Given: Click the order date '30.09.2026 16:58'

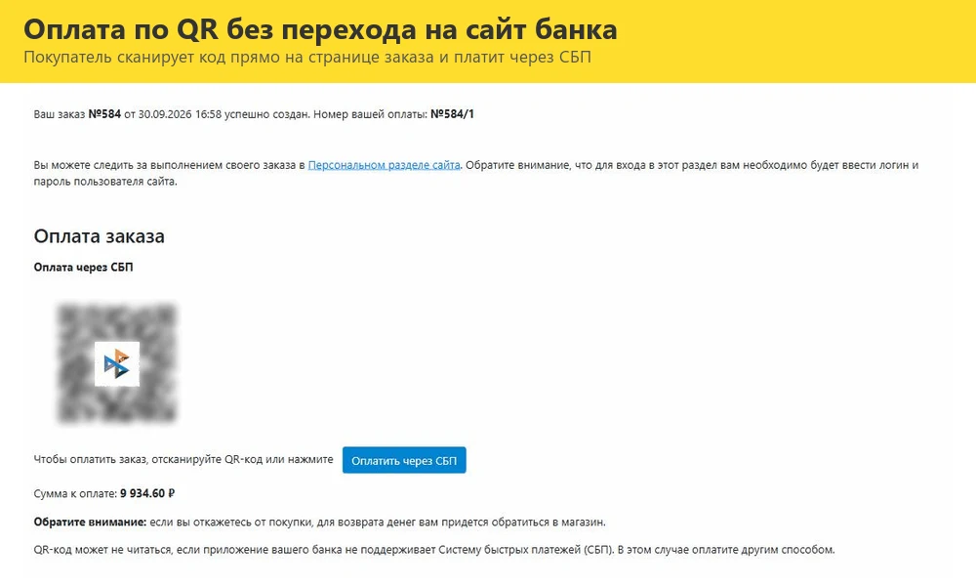Looking at the screenshot, I should (180, 114).
